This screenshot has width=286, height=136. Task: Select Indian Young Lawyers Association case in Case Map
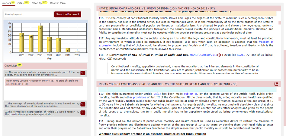click(x=44, y=82)
